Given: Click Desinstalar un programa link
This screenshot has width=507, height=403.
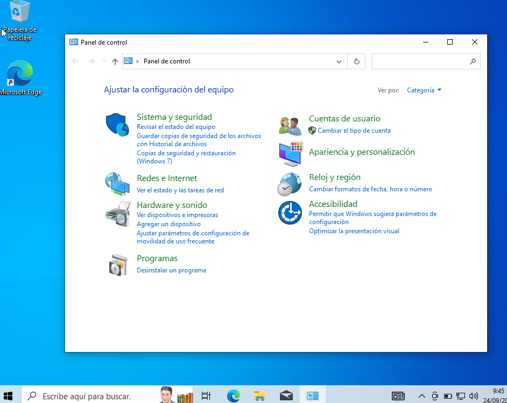Looking at the screenshot, I should (171, 270).
